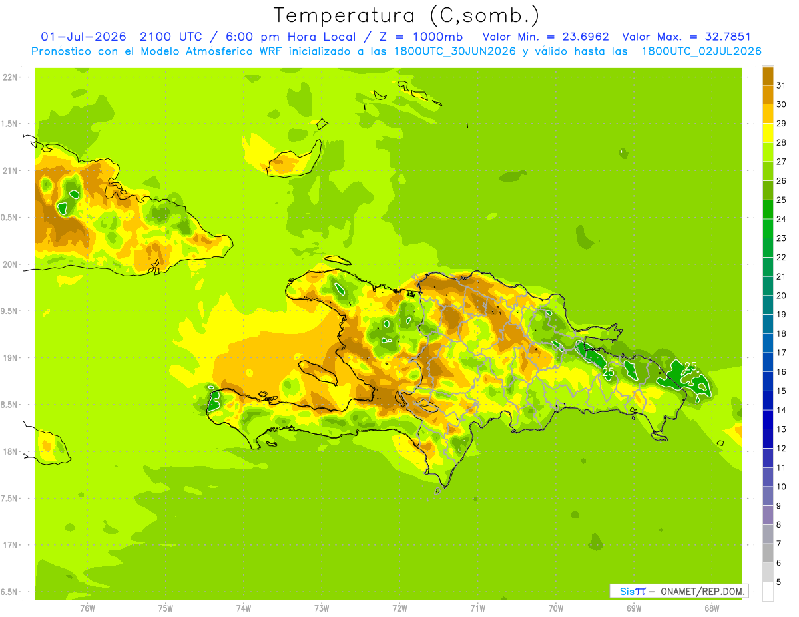Viewport: 799px width, 617px height.
Task: Select valid-until time "1800UTC_02JUL2026"
Action: point(701,51)
